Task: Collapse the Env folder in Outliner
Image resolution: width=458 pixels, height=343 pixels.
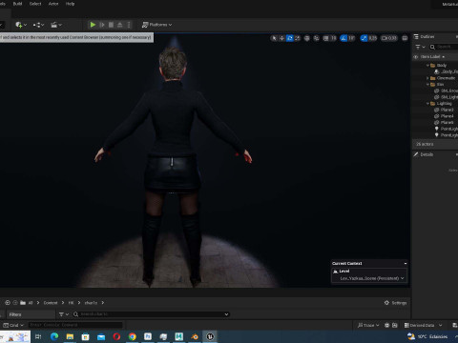Action: pos(427,85)
